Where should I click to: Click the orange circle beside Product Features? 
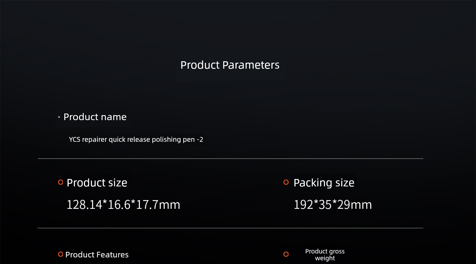tap(61, 254)
